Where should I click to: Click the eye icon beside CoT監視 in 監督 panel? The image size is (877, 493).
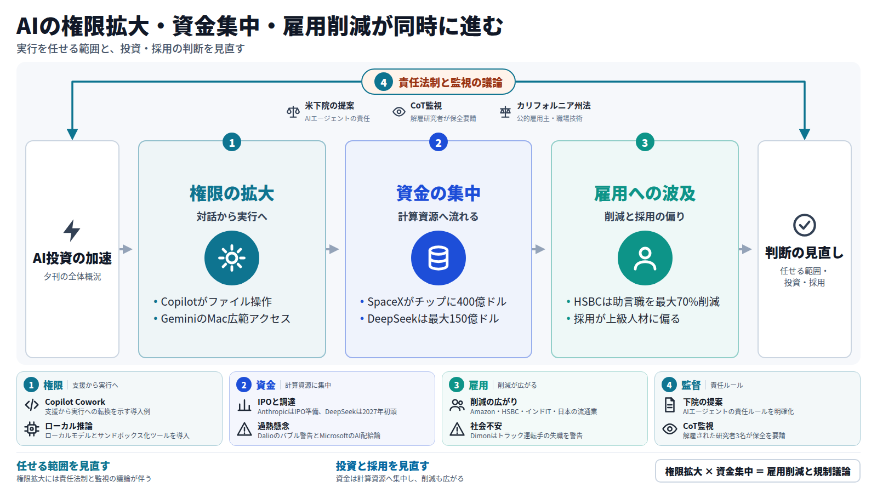point(670,429)
